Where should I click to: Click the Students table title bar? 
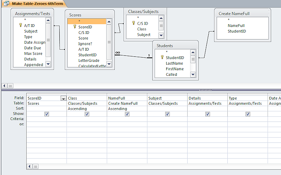point(176,46)
